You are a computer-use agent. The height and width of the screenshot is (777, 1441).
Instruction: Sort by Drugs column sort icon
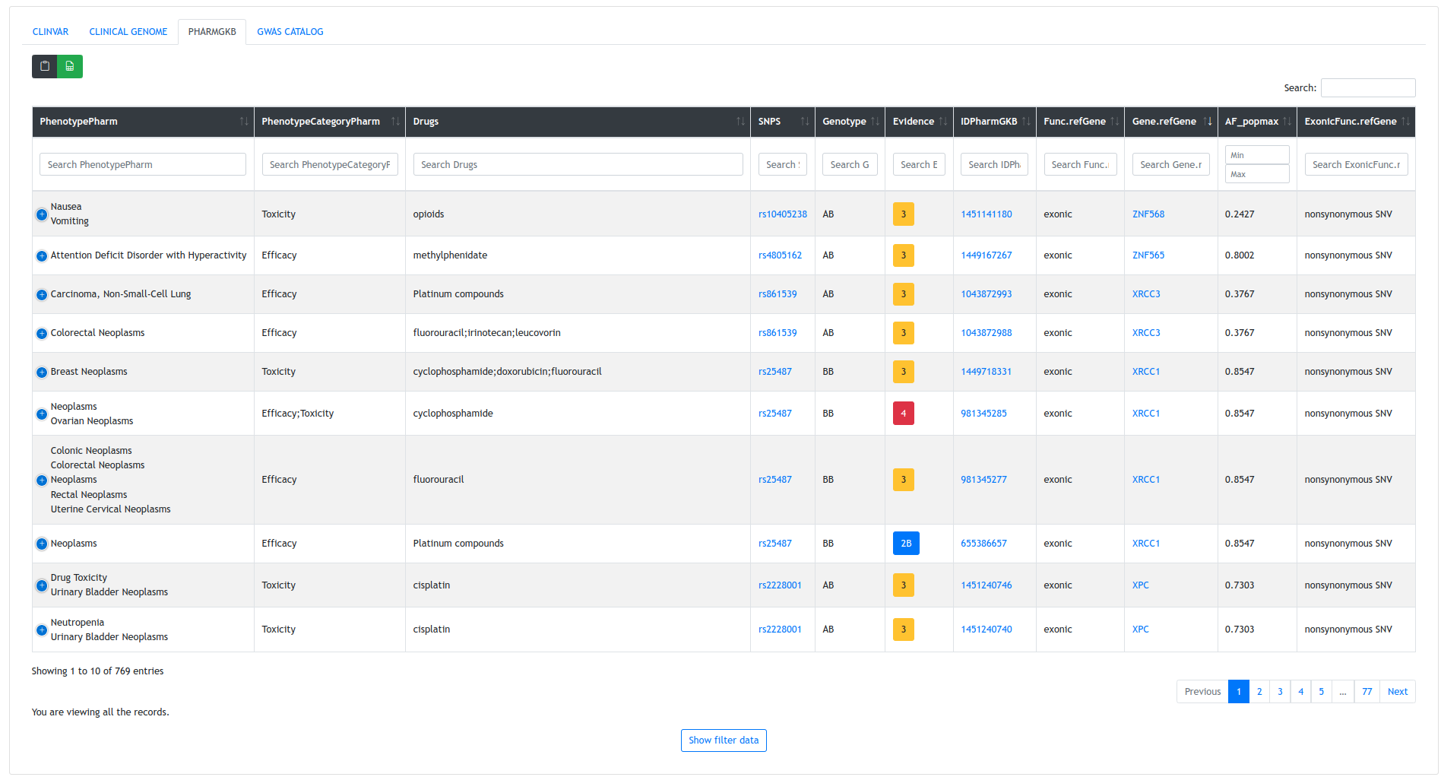(740, 122)
